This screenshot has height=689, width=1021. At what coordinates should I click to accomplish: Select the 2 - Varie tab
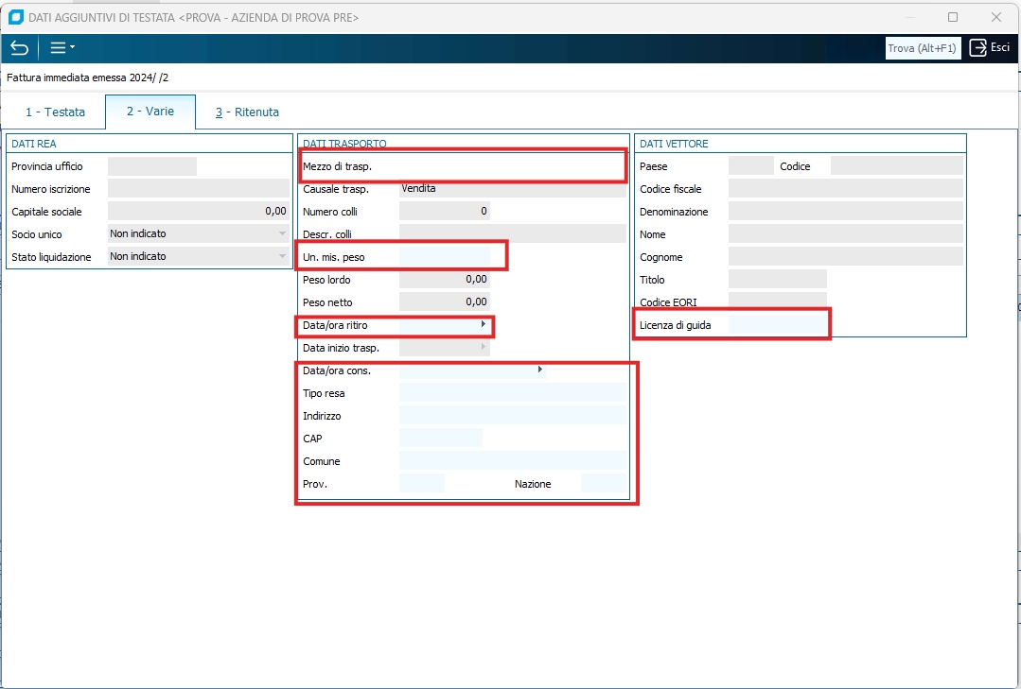(x=150, y=112)
